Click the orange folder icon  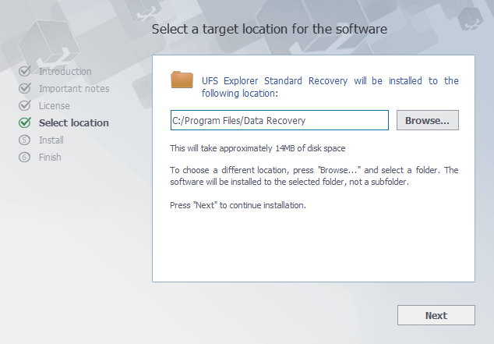tap(182, 80)
